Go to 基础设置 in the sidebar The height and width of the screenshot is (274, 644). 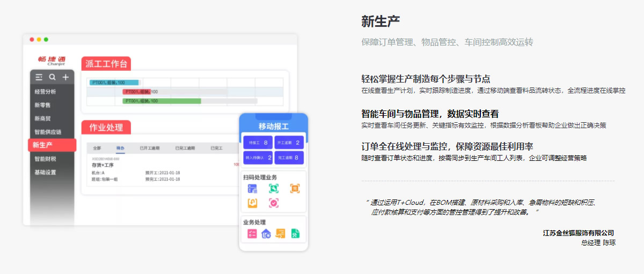point(45,173)
